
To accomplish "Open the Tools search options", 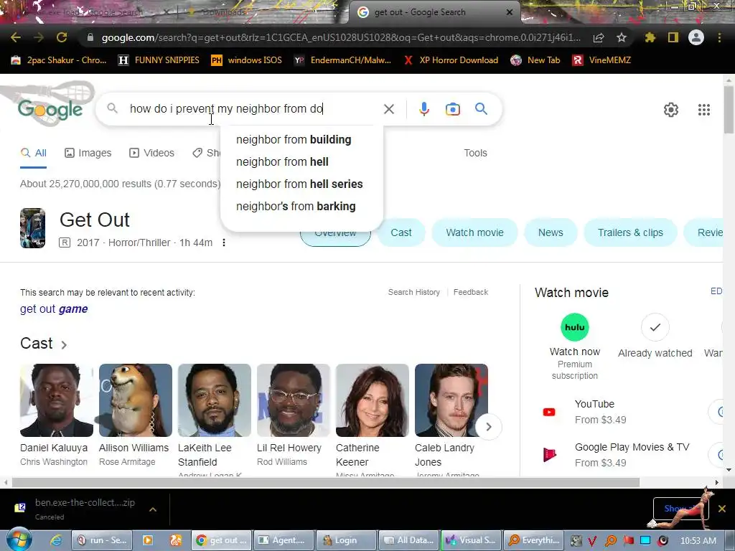I will [x=475, y=153].
